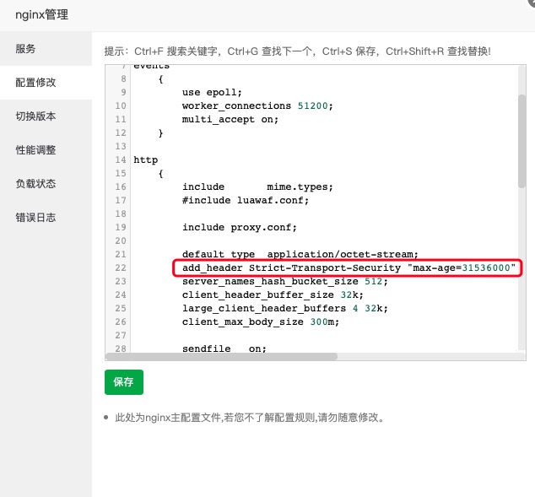Click the editor vertical scrollbar thumb
Viewport: 535px width, 497px height.
[521, 141]
